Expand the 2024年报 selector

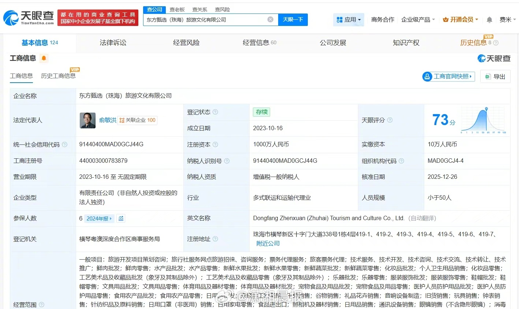click(x=99, y=218)
